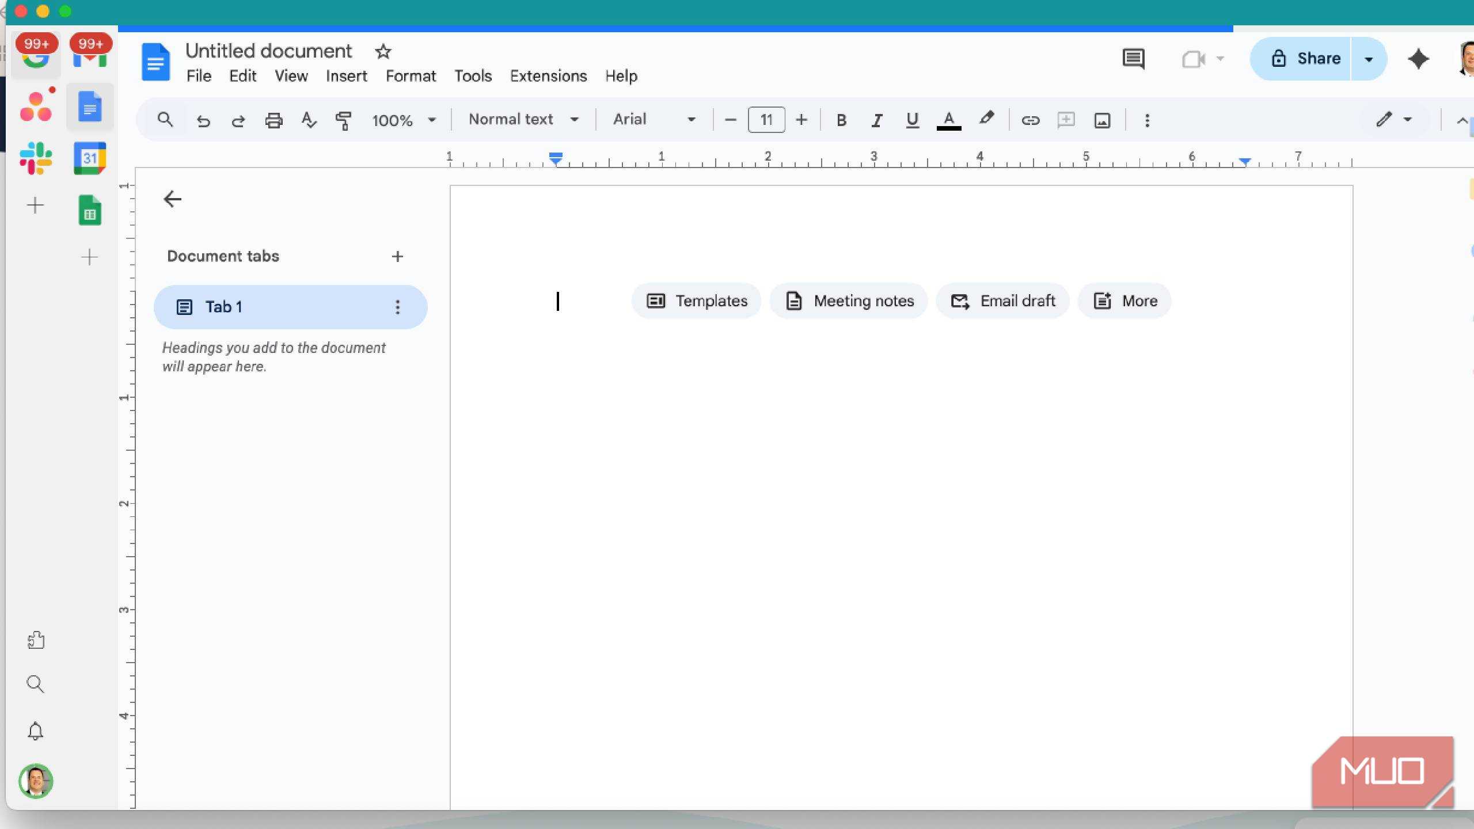Open the zoom level dropdown
Image resolution: width=1474 pixels, height=829 pixels.
(x=405, y=120)
